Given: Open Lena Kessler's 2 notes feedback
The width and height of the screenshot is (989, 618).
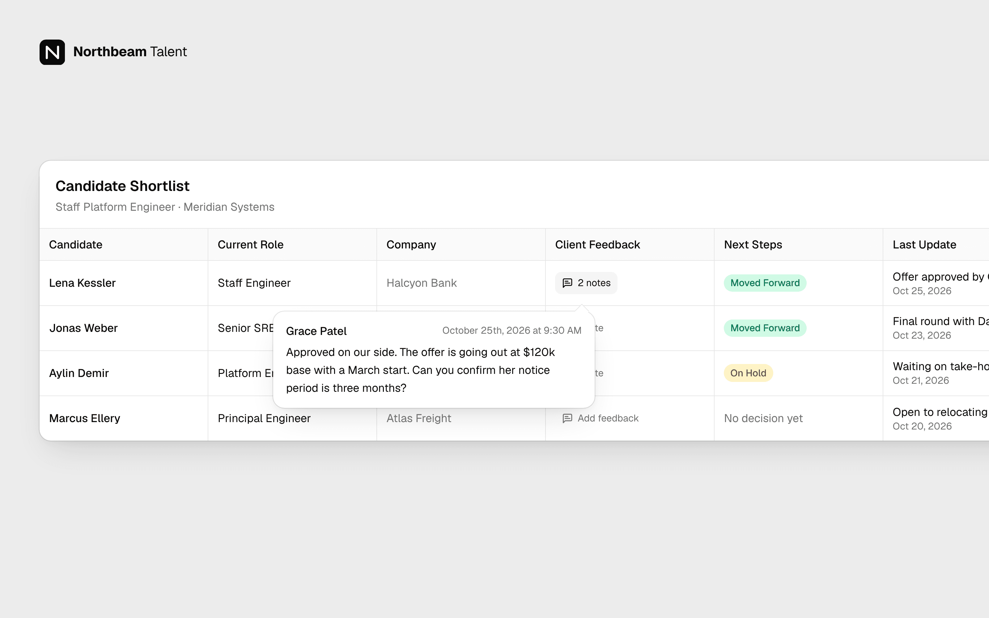Looking at the screenshot, I should 586,283.
